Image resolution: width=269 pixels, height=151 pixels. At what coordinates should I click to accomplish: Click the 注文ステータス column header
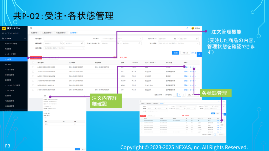coord(150,62)
